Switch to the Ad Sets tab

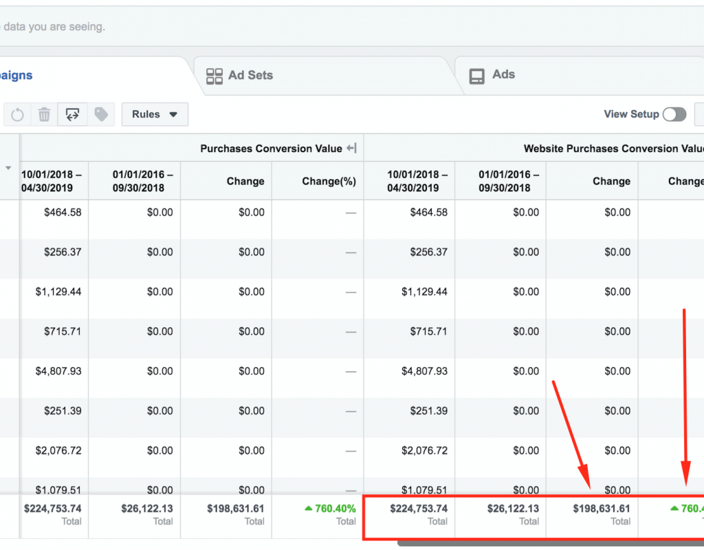point(250,76)
